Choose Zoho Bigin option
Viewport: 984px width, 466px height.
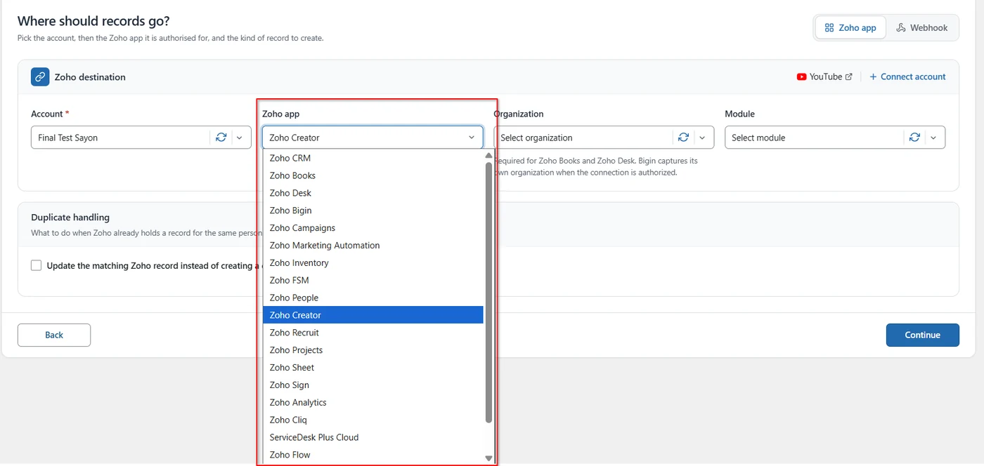[x=373, y=211]
